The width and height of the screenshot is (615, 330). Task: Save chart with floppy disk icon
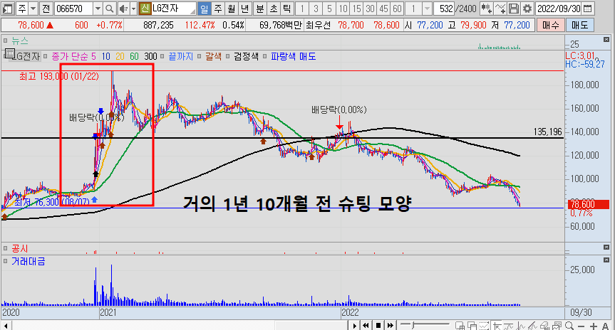click(x=514, y=9)
